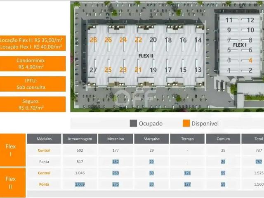Click the FLEX II building label
This screenshot has width=264, height=198.
coord(146,56)
